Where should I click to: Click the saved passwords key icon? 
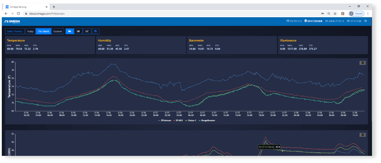pyautogui.click(x=323, y=14)
